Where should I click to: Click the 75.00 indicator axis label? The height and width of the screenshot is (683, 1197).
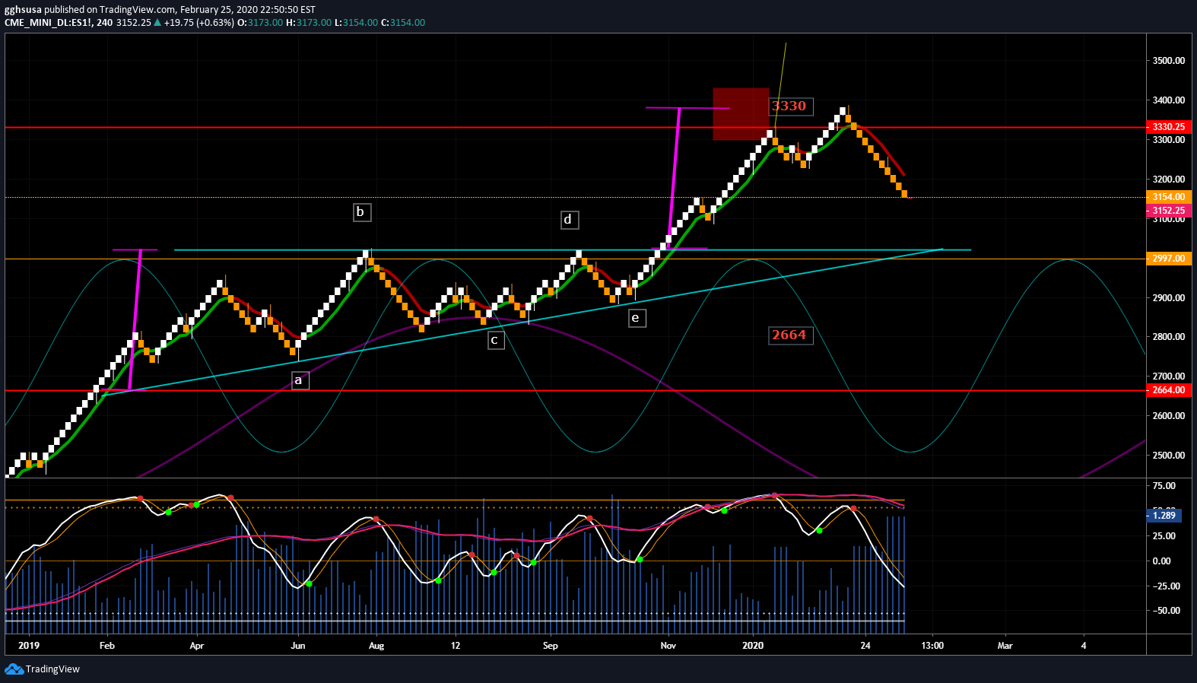coord(1164,486)
